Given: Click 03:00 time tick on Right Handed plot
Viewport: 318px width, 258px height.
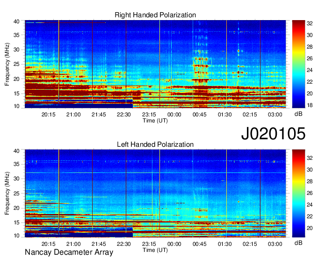Looking at the screenshot, I should (x=275, y=115).
